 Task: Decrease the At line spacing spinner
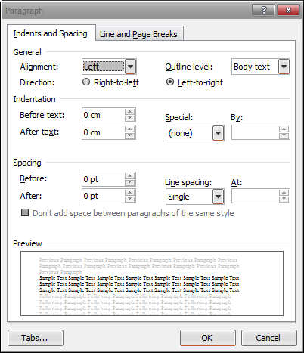coord(284,199)
